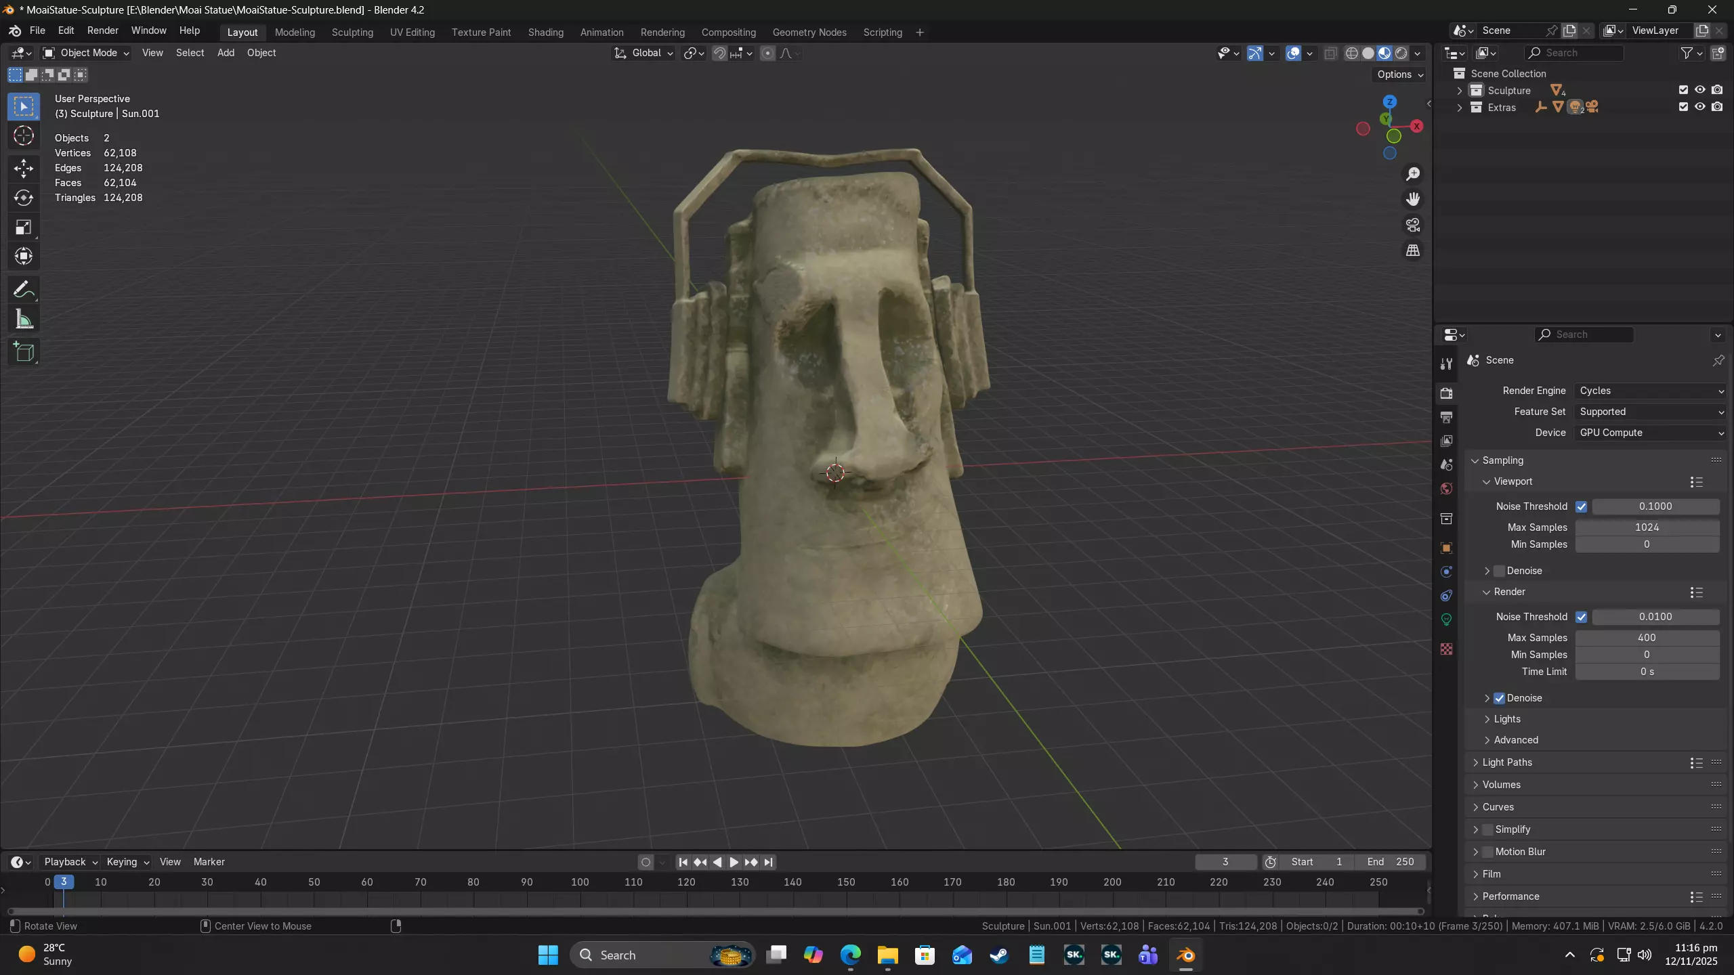
Task: Expand the Sculpture collection tree
Action: point(1459,91)
